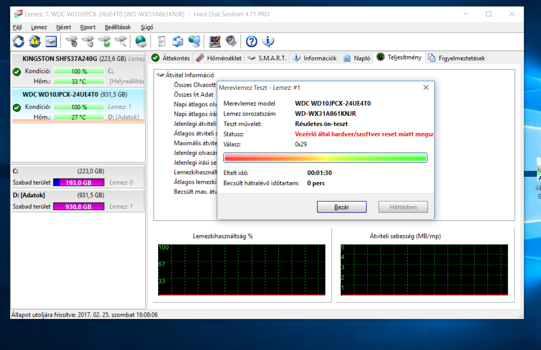
Task: Click the disk with stethoscope toolbar icon
Action: pos(72,41)
